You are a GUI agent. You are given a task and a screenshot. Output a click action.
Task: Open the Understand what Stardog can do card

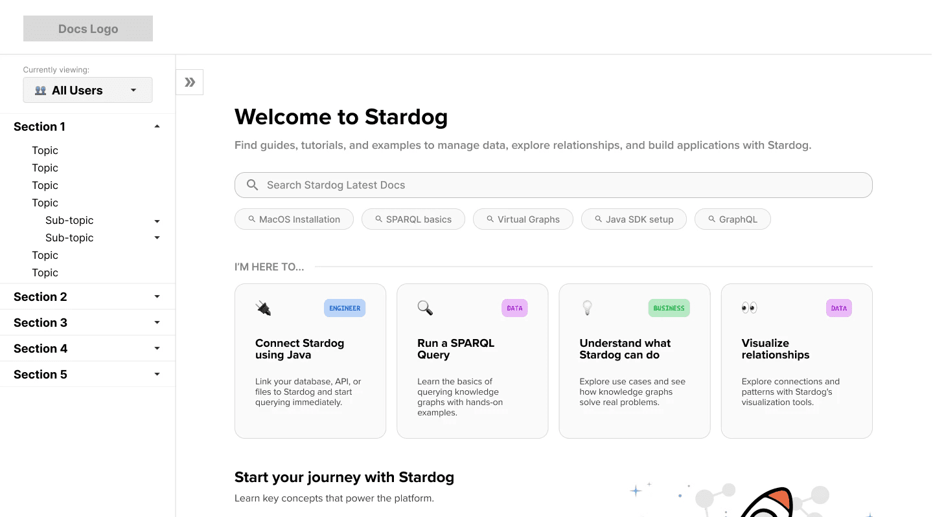tap(634, 361)
